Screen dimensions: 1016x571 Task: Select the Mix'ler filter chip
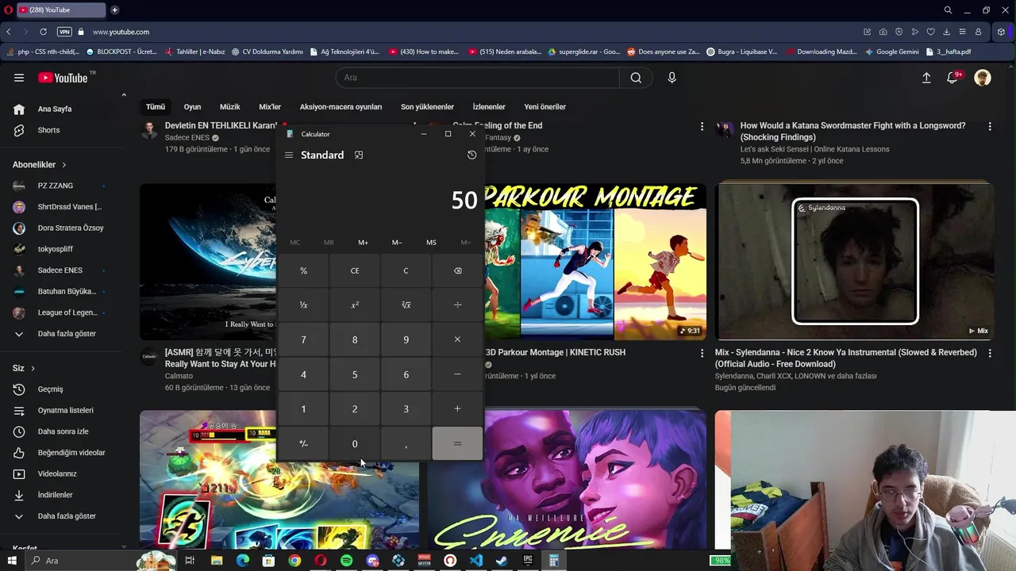click(270, 107)
